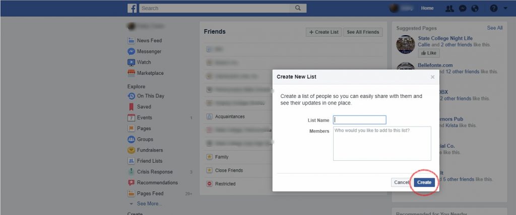Image resolution: width=516 pixels, height=215 pixels.
Task: Click the Restricted list red icon
Action: [x=209, y=184]
